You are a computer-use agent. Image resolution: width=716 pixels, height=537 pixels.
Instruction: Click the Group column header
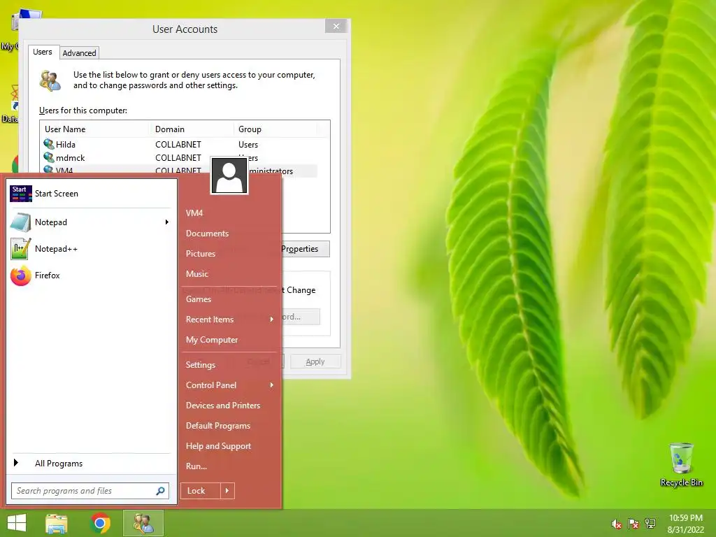point(275,129)
